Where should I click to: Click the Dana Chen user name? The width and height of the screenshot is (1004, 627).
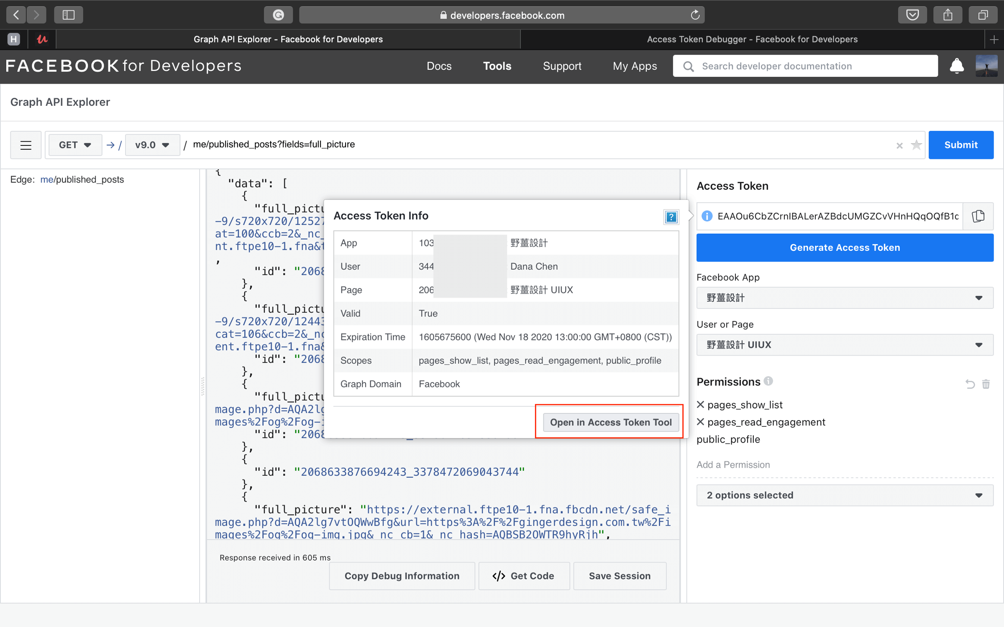(x=534, y=266)
